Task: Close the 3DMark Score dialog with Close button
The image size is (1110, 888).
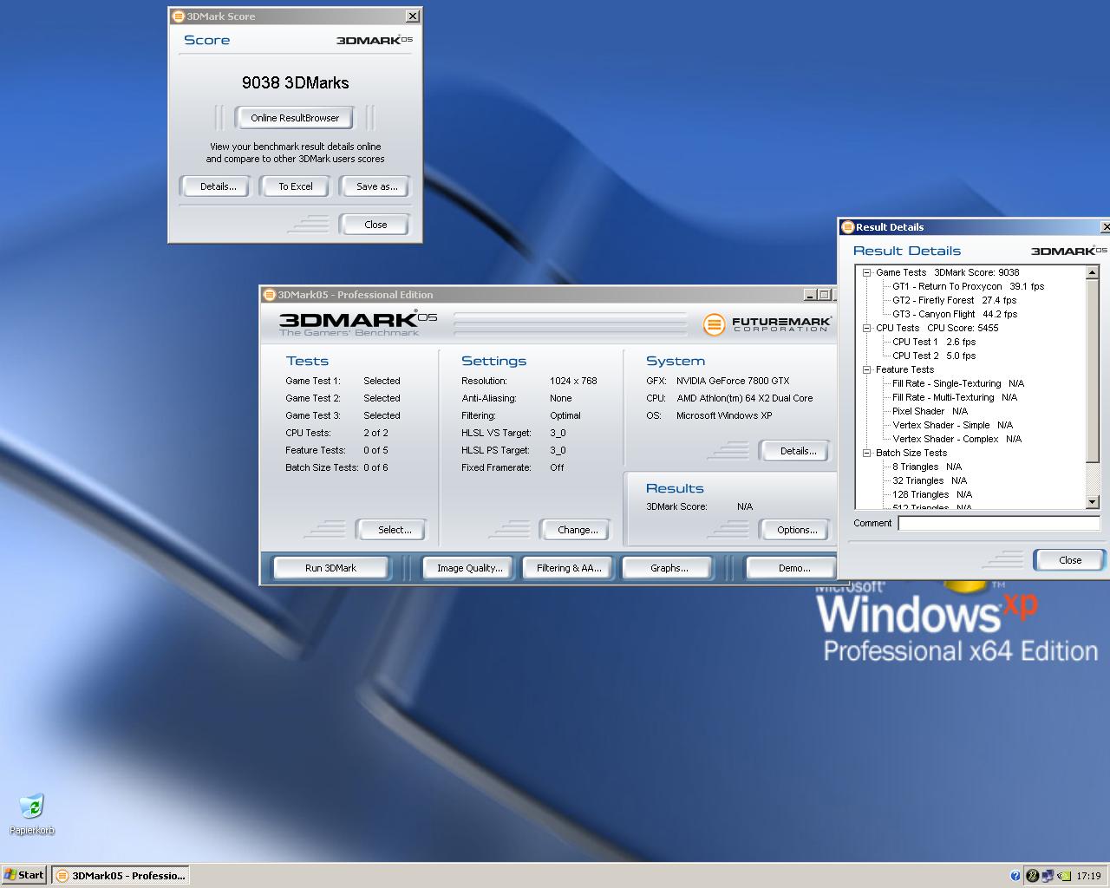Action: coord(375,225)
